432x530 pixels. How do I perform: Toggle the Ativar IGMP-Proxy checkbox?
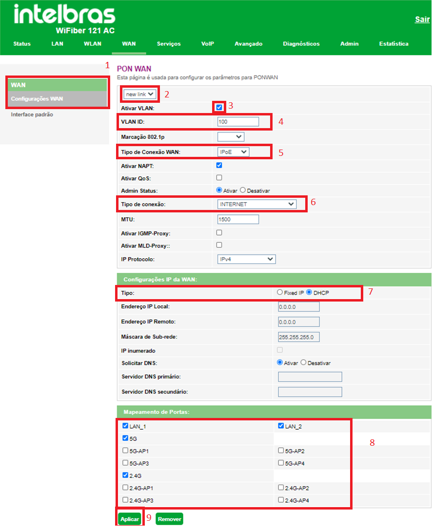[x=219, y=233]
